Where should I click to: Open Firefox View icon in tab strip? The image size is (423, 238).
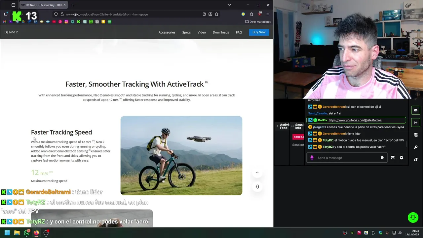click(13, 5)
